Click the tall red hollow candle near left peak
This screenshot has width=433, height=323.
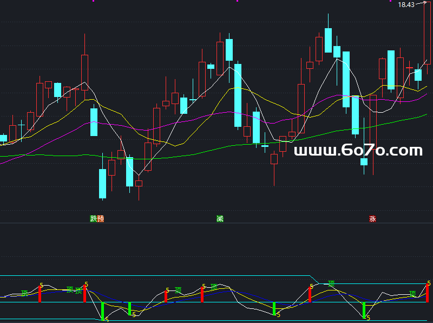[84, 70]
